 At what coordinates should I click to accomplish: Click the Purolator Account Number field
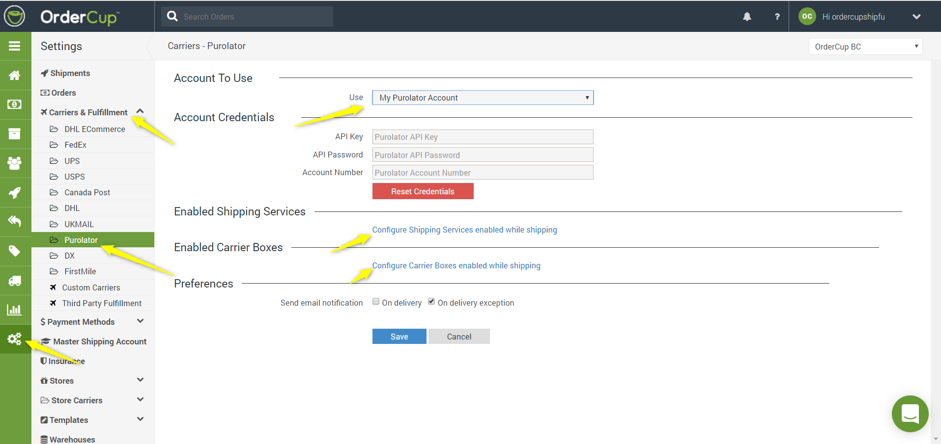click(483, 172)
